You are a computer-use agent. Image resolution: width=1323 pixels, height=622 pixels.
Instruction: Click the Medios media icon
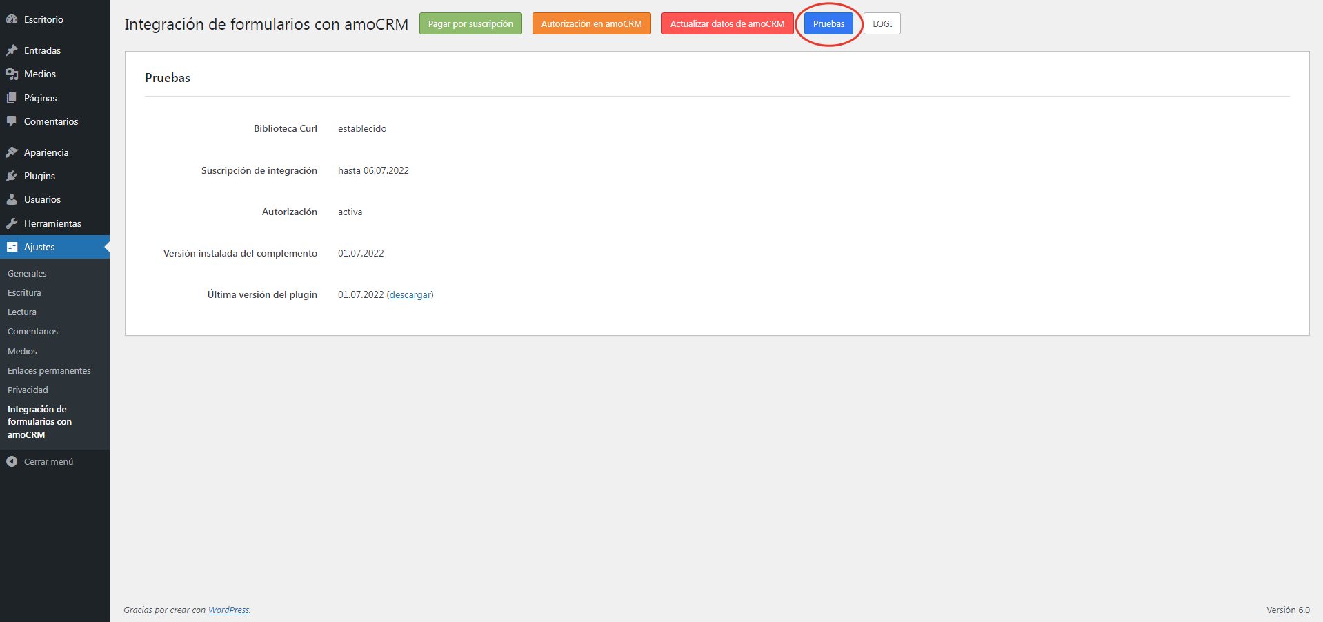tap(12, 74)
